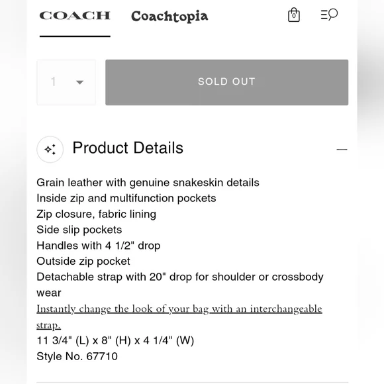Switch to the COACH brand tab

point(75,16)
